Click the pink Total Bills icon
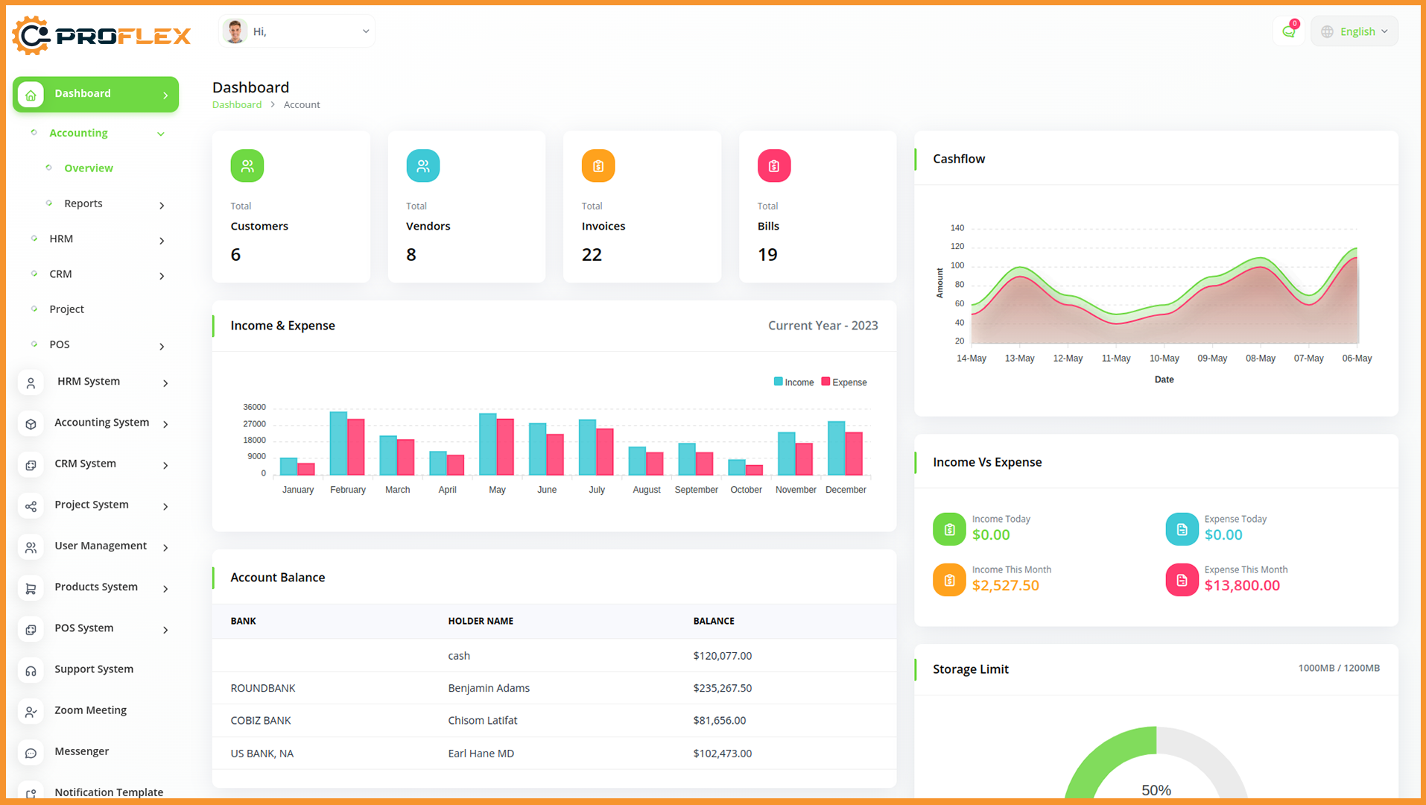The width and height of the screenshot is (1426, 805). pyautogui.click(x=774, y=165)
